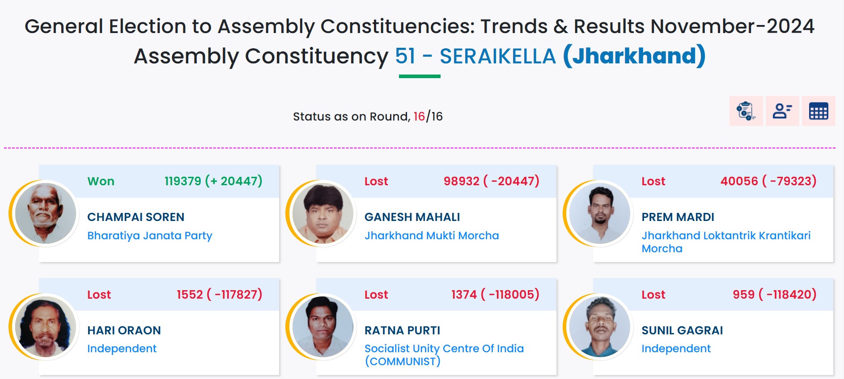This screenshot has height=379, width=844.
Task: Select Hari Oraon's portrait image
Action: (45, 327)
